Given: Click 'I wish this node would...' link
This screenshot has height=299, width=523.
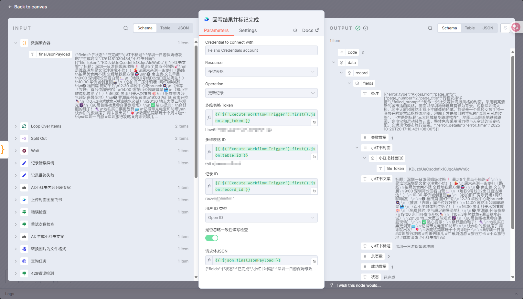Looking at the screenshot, I should pos(358,285).
